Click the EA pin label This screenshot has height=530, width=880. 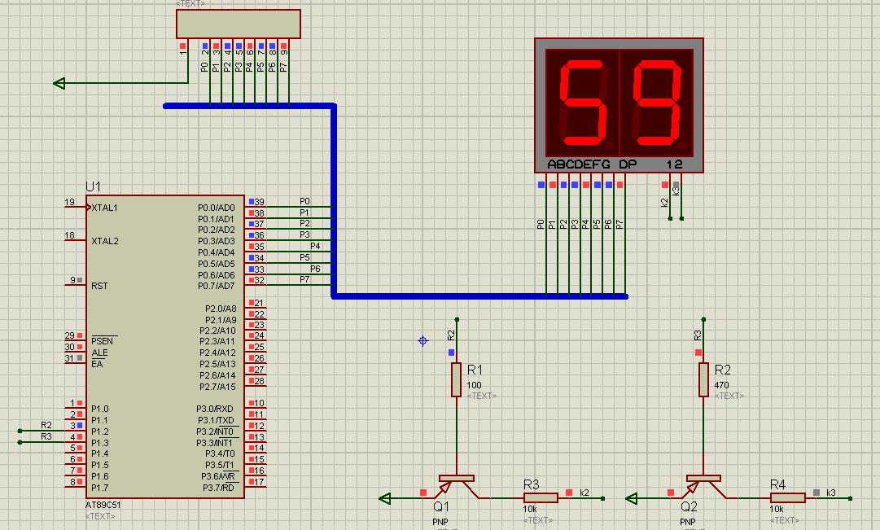coord(97,364)
